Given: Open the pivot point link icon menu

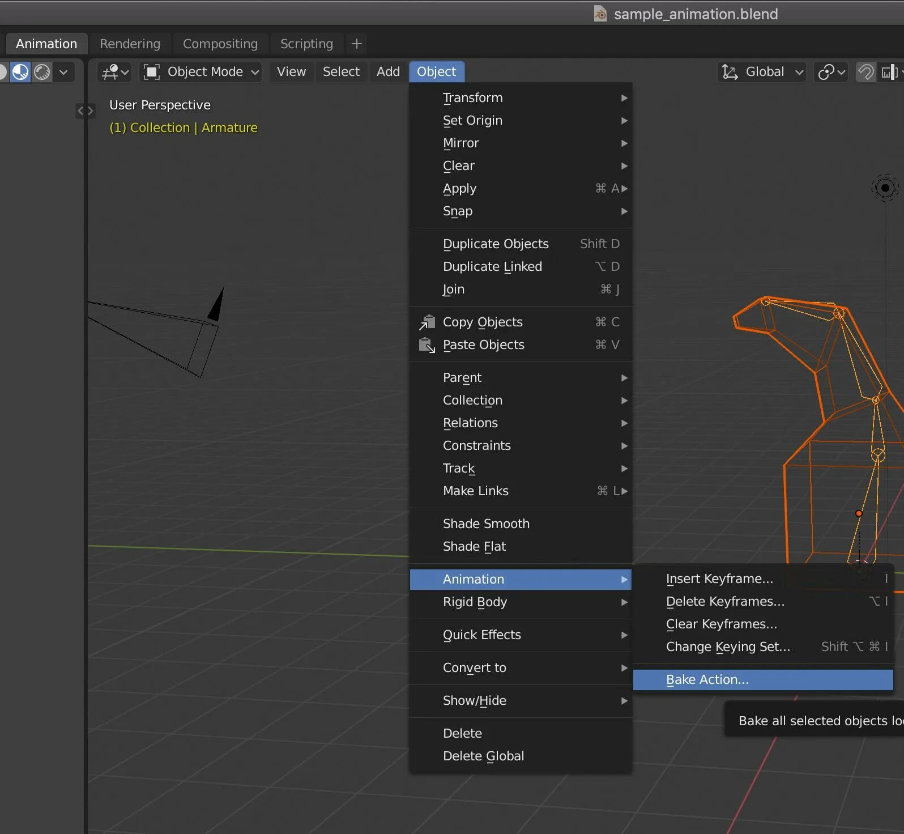Looking at the screenshot, I should click(831, 72).
